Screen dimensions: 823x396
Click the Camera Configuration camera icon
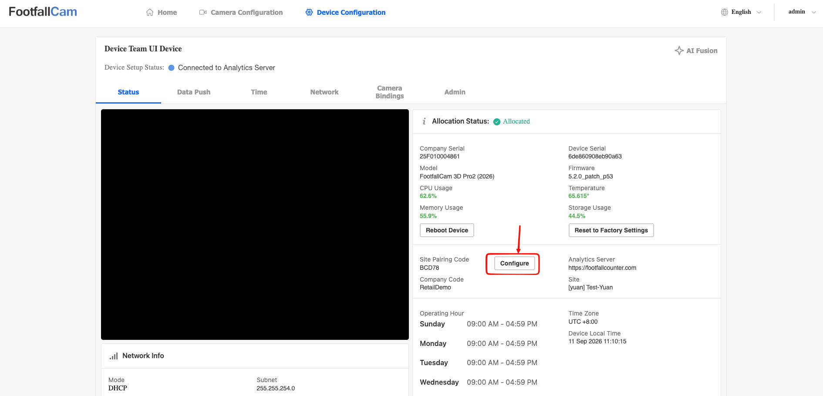coord(203,12)
